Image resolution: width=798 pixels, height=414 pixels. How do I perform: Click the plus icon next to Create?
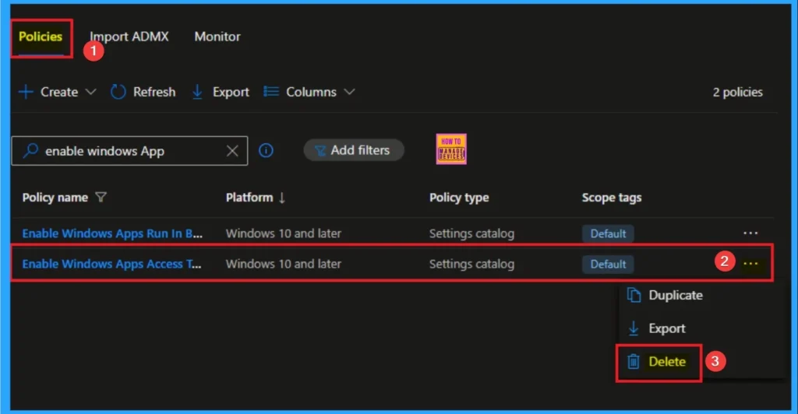click(26, 92)
